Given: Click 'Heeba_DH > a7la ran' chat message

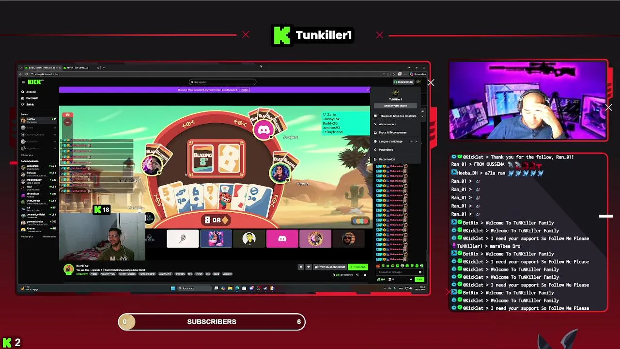Looking at the screenshot, I should [498, 173].
